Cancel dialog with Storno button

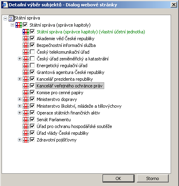153,178
